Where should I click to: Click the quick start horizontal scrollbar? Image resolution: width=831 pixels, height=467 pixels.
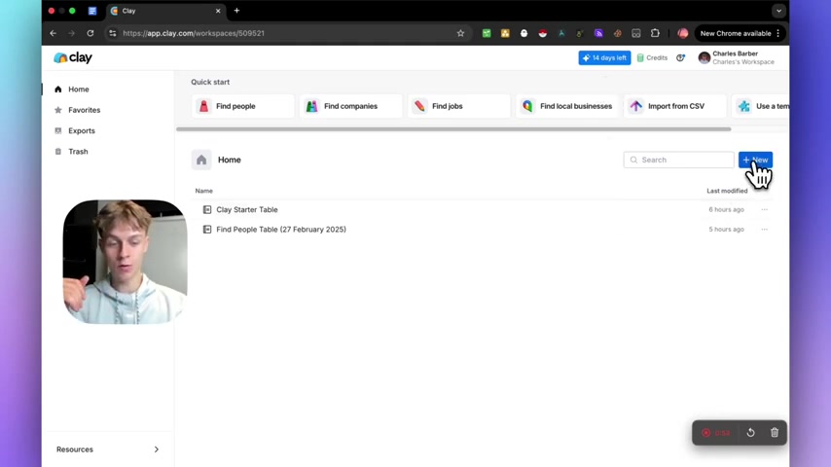[x=453, y=128]
